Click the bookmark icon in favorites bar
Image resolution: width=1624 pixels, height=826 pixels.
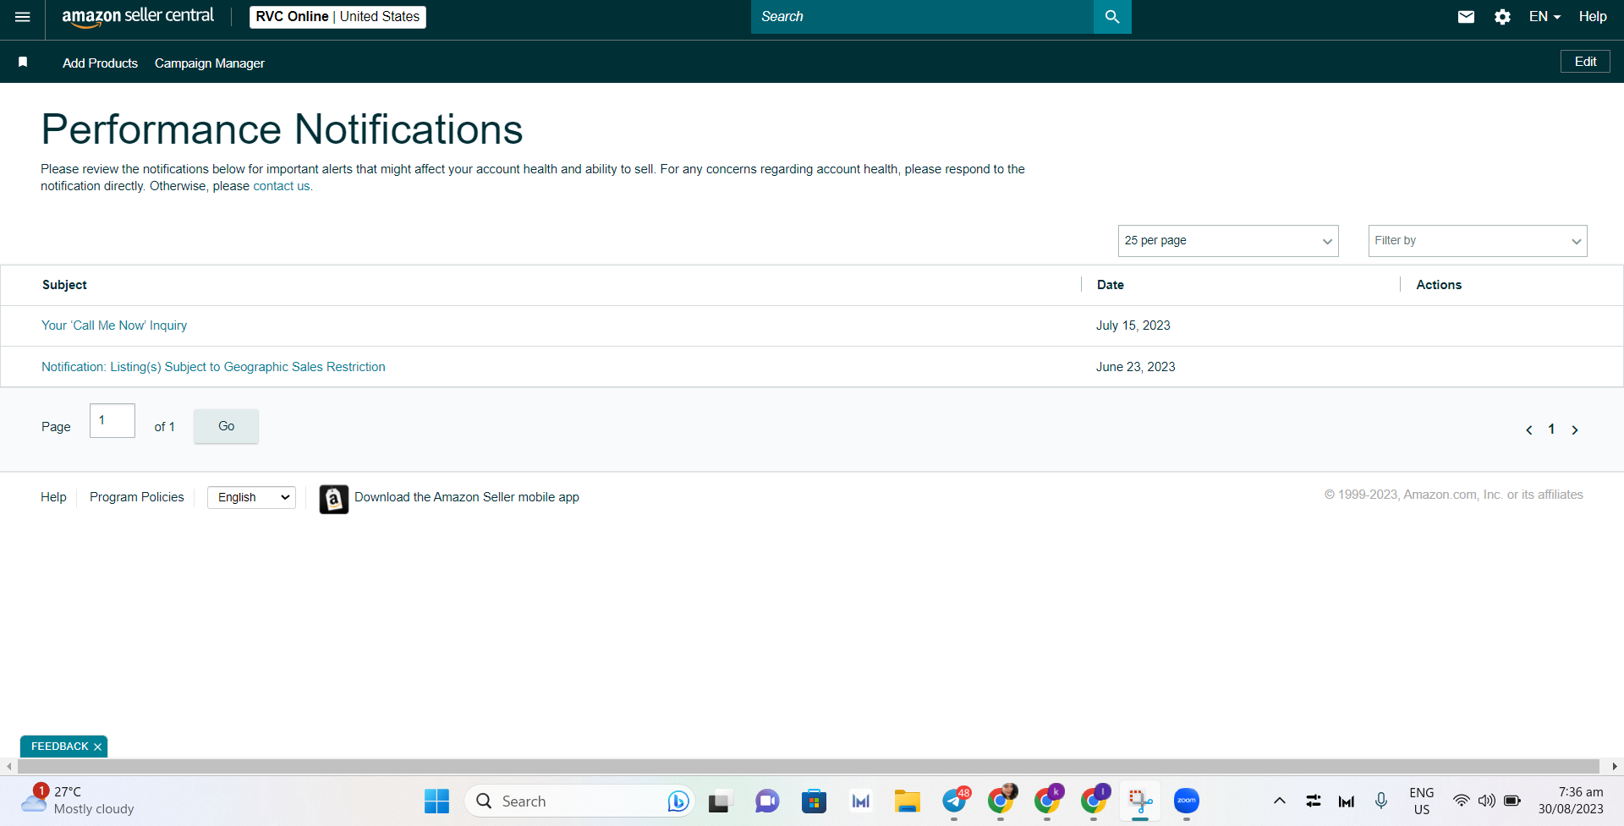pyautogui.click(x=23, y=63)
